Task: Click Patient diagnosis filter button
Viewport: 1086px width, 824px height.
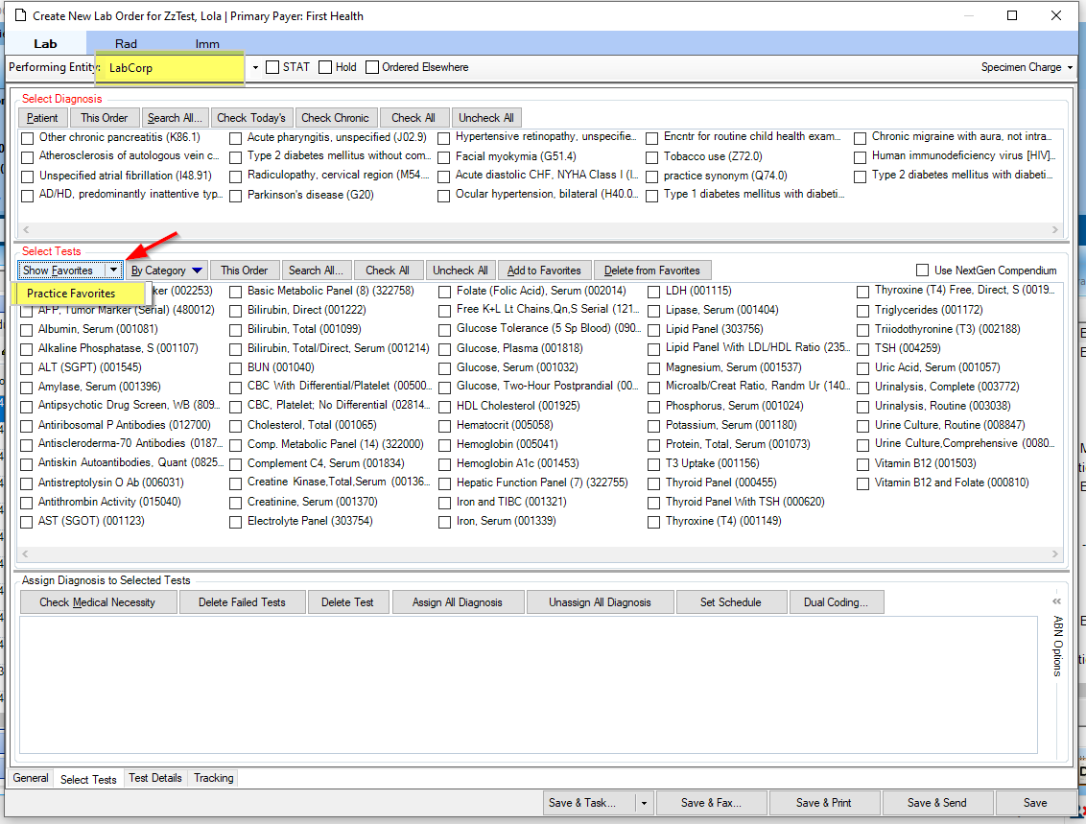Action: 42,118
